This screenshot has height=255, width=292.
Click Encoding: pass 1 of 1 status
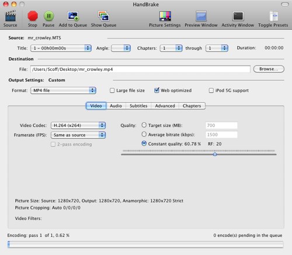pos(39,235)
